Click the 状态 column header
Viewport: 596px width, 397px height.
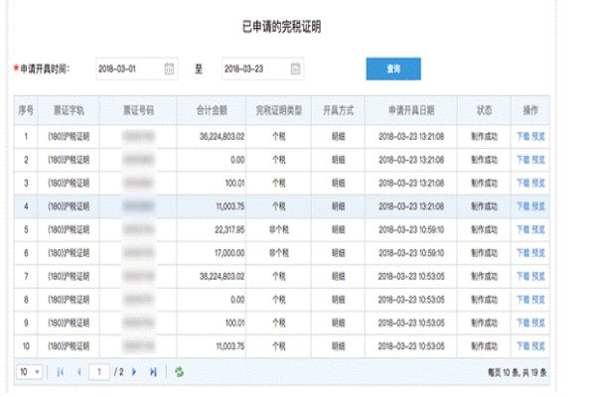coord(485,110)
